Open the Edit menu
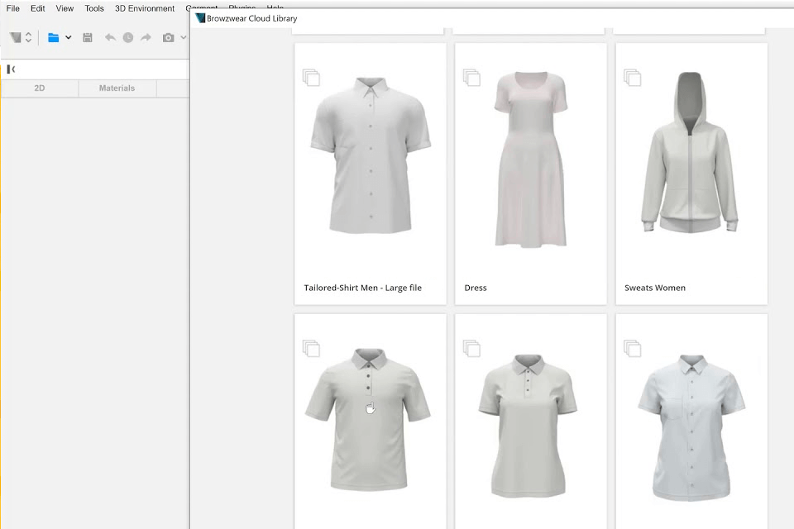The height and width of the screenshot is (529, 794). pos(37,8)
